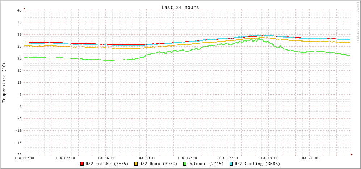361x169 pixels.
Task: Click the -20 tick label on temperature axis
Action: pos(18,155)
